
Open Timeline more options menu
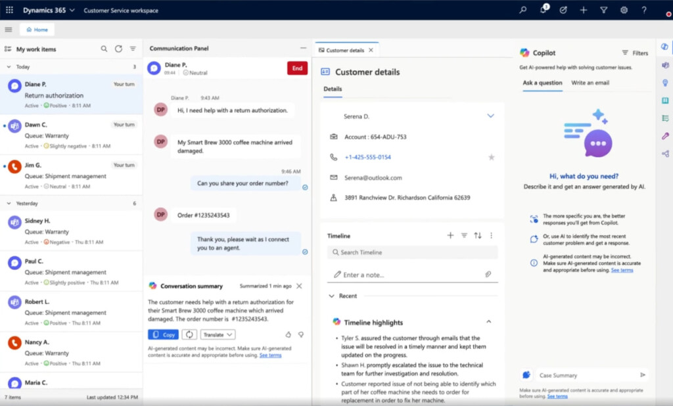(x=492, y=235)
